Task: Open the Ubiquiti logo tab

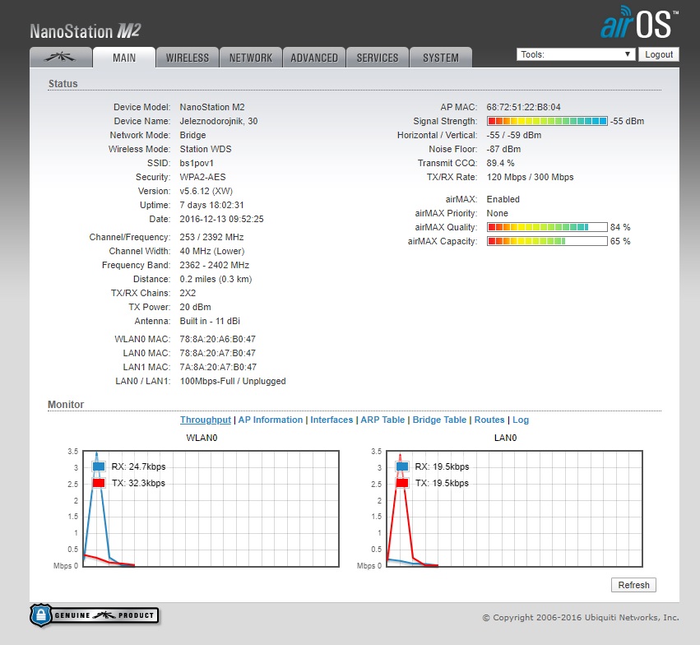Action: click(61, 58)
